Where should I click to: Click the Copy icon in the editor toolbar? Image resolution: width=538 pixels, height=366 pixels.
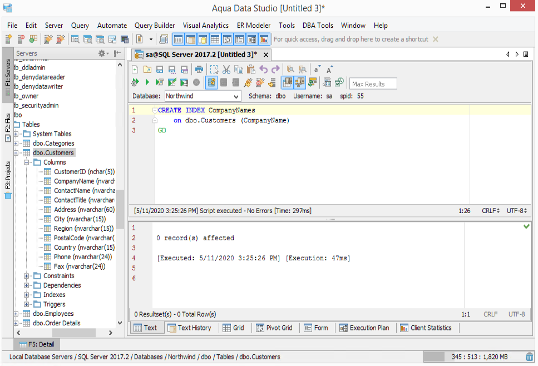coord(239,70)
